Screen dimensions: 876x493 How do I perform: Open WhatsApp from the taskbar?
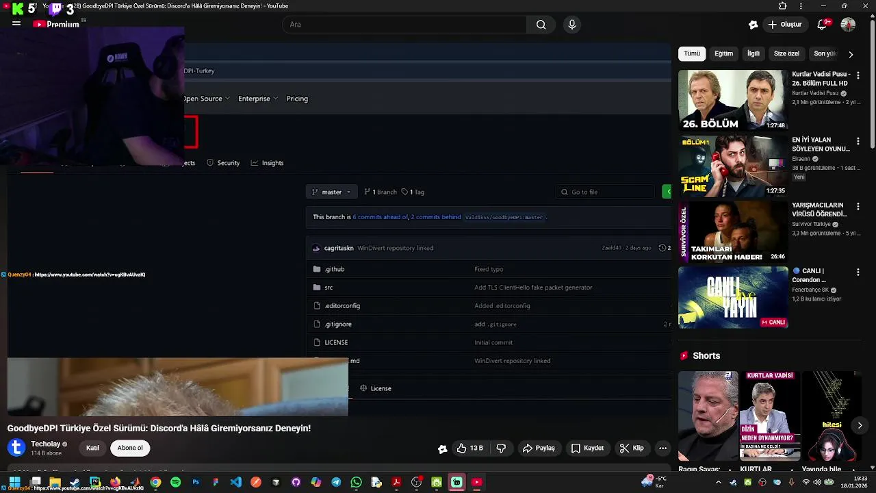(x=356, y=482)
